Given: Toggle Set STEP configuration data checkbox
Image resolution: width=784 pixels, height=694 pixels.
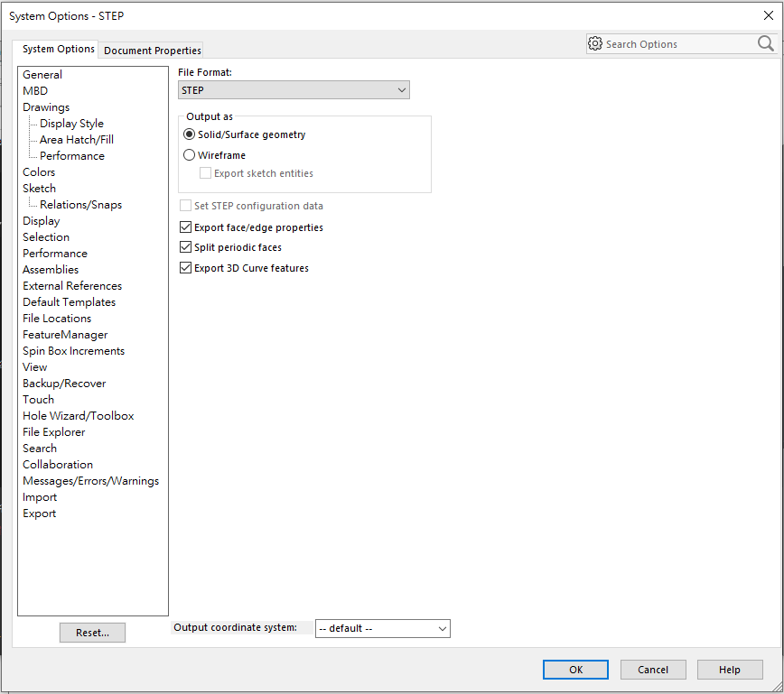Looking at the screenshot, I should [185, 206].
